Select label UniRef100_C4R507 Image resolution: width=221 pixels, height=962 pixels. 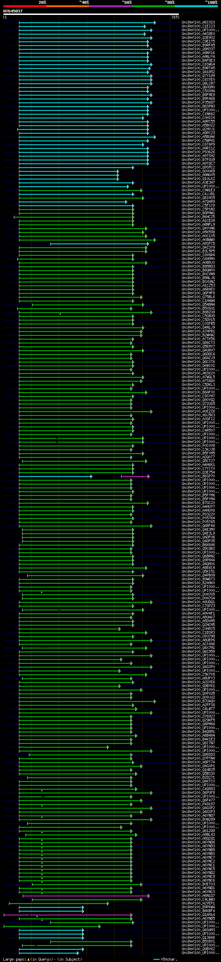[198, 430]
